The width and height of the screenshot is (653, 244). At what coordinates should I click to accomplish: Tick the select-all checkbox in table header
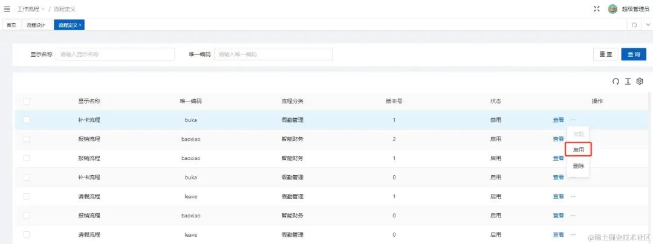pyautogui.click(x=27, y=101)
